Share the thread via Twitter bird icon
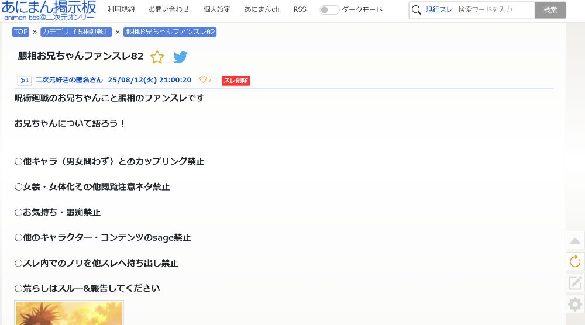The image size is (585, 325). (180, 57)
